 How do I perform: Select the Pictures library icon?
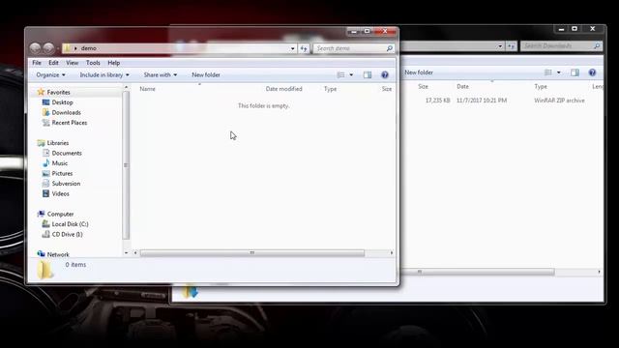click(45, 174)
